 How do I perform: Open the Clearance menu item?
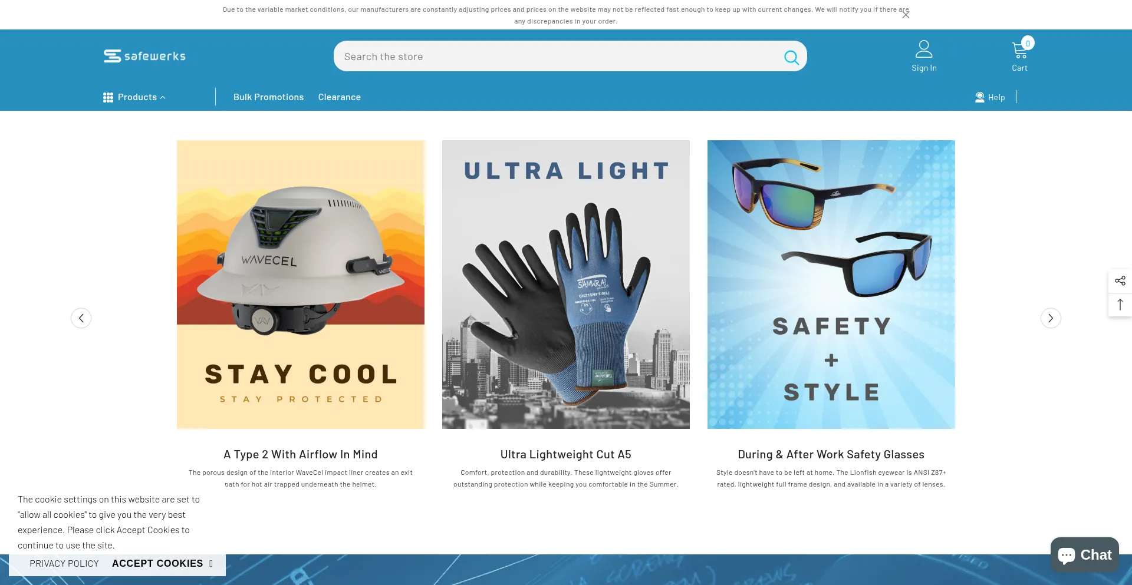(x=339, y=97)
